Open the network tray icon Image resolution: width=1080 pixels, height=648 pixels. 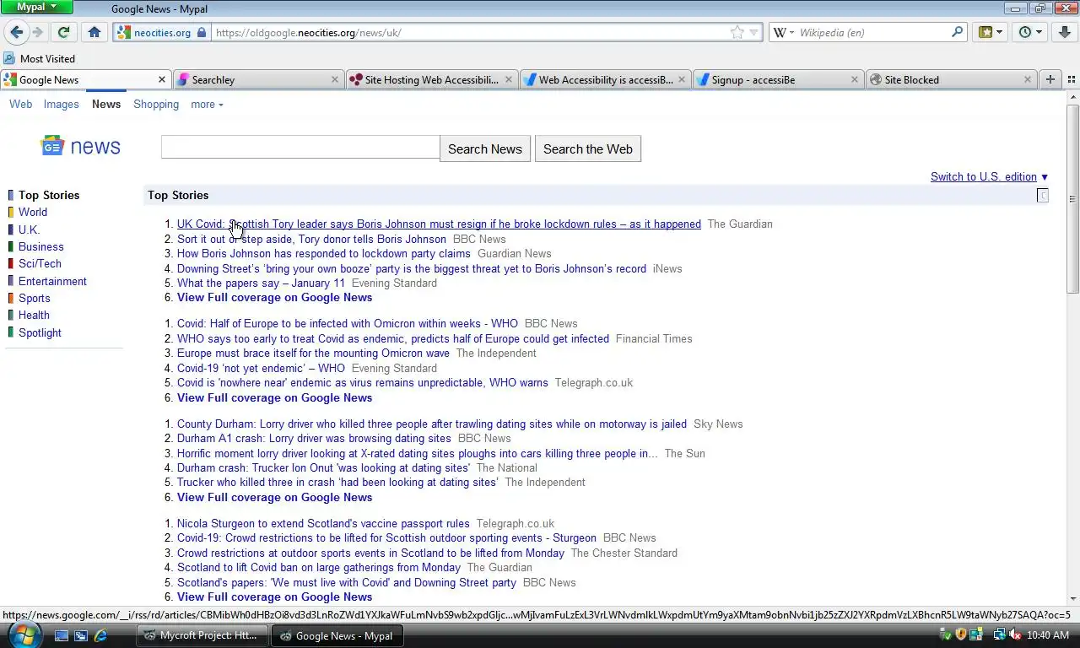point(999,635)
